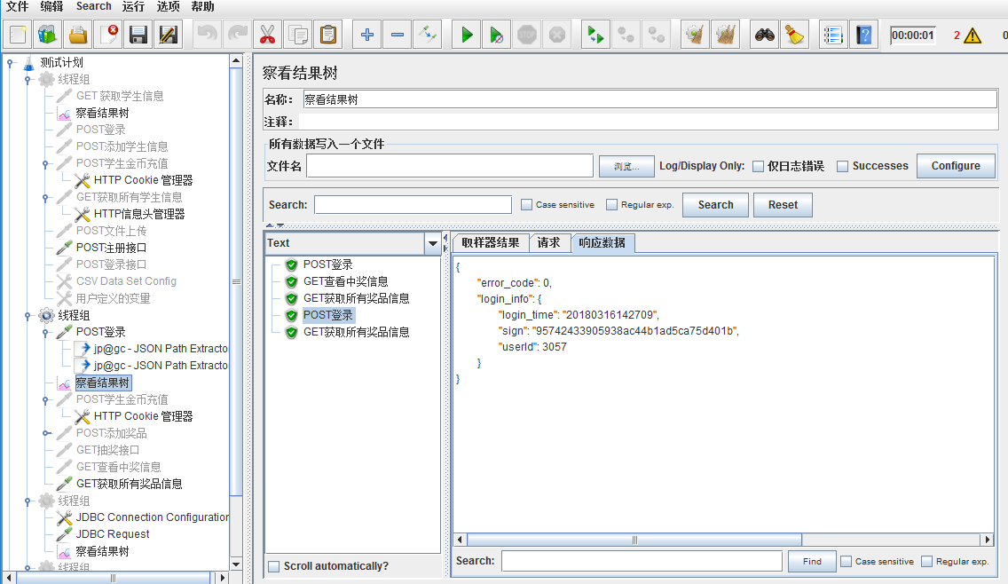Open the 文件 menu
1008x584 pixels.
point(17,6)
